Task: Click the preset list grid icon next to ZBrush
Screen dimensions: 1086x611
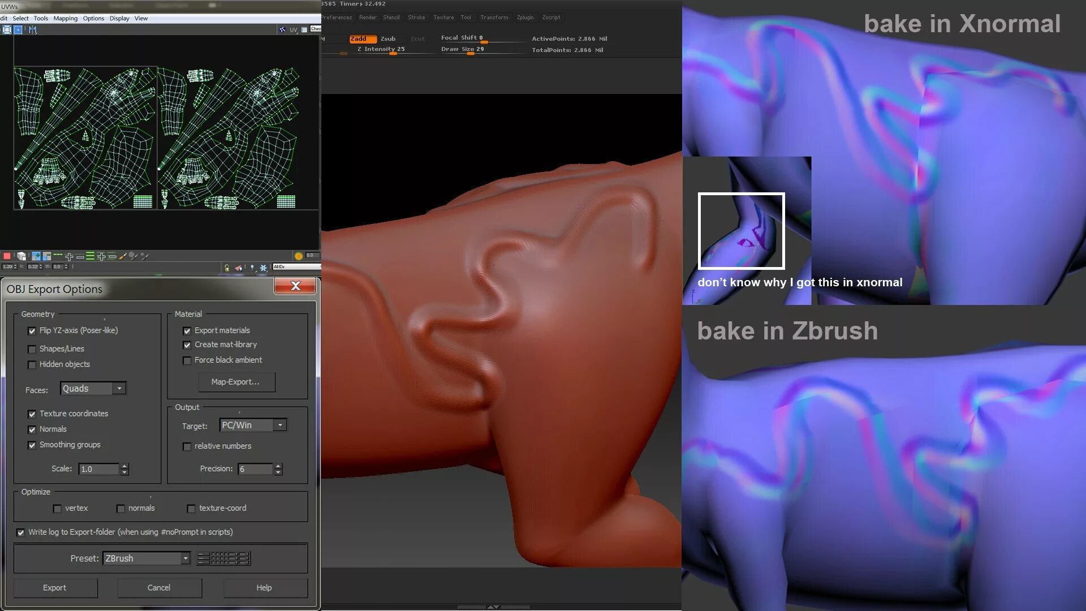Action: (x=223, y=558)
